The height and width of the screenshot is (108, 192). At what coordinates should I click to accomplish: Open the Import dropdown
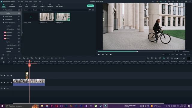(x=27, y=10)
